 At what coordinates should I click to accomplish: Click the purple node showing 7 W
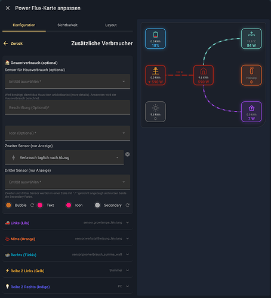(251, 112)
